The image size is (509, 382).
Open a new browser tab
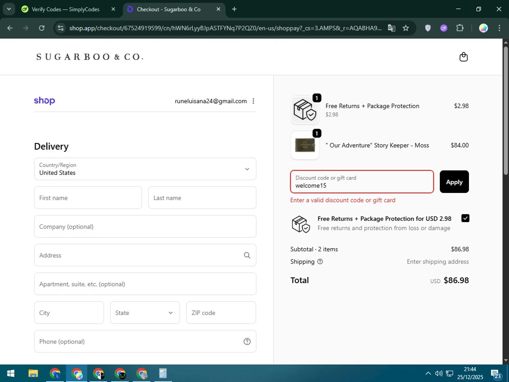(x=234, y=9)
